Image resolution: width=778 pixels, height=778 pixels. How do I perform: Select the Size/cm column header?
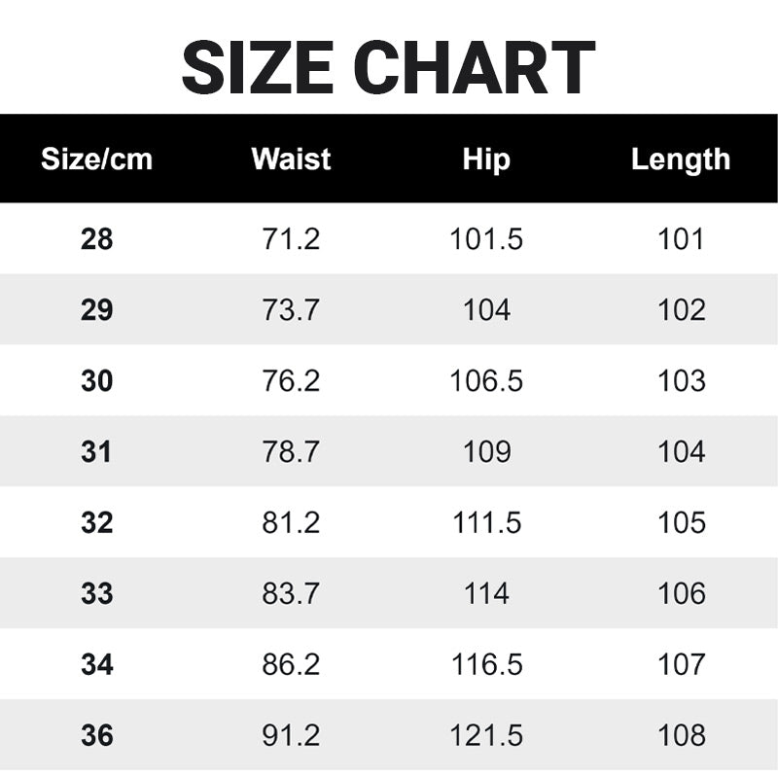click(96, 159)
